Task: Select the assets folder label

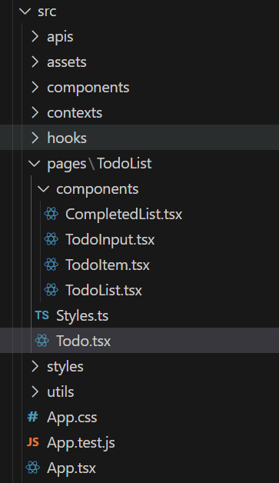Action: coord(67,62)
